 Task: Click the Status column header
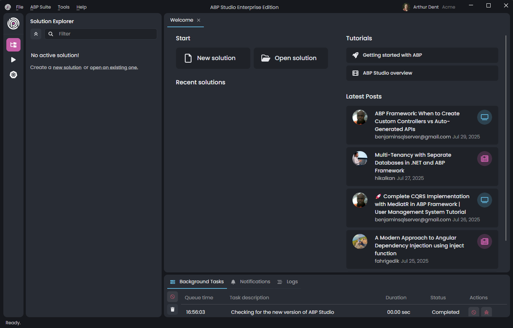(438, 298)
